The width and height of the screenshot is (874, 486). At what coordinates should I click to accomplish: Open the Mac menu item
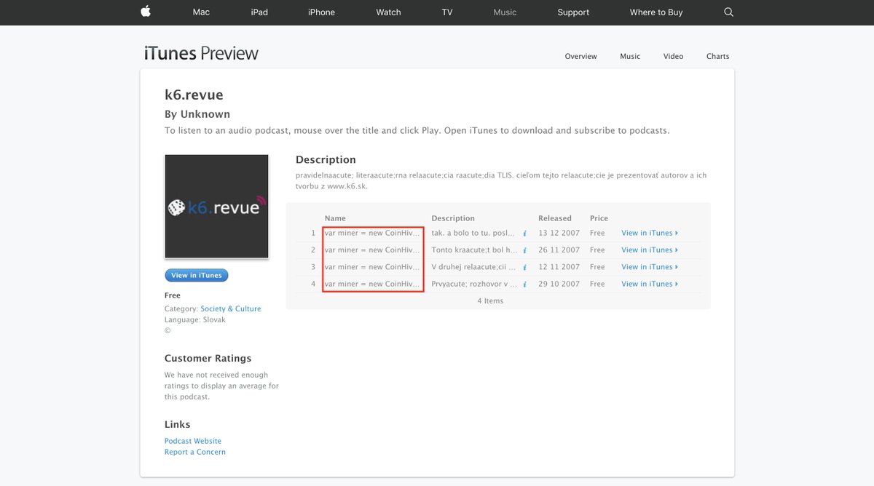tap(201, 12)
